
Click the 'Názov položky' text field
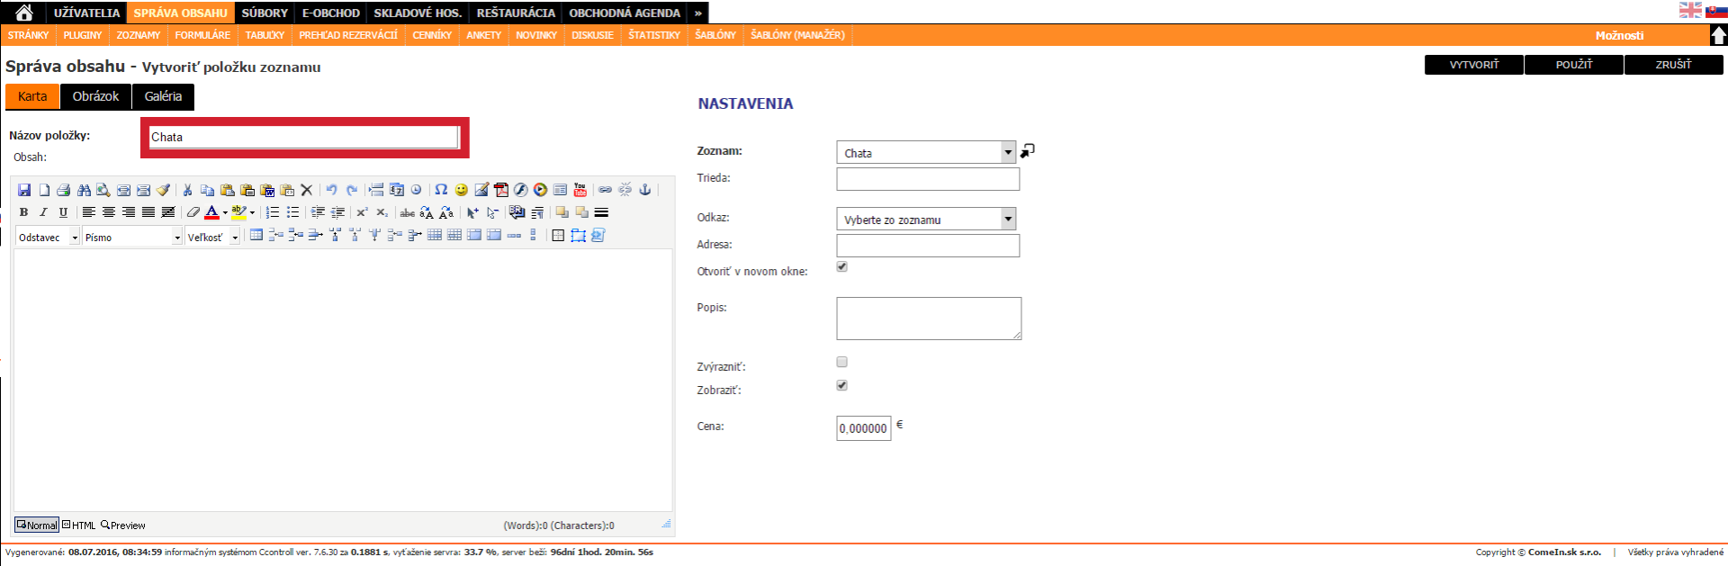click(x=304, y=137)
